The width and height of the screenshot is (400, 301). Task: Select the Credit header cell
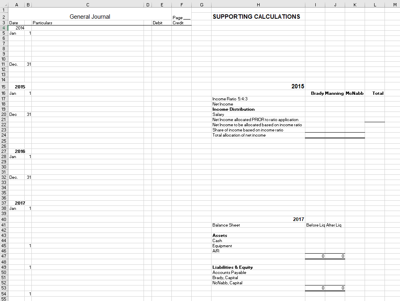point(181,23)
